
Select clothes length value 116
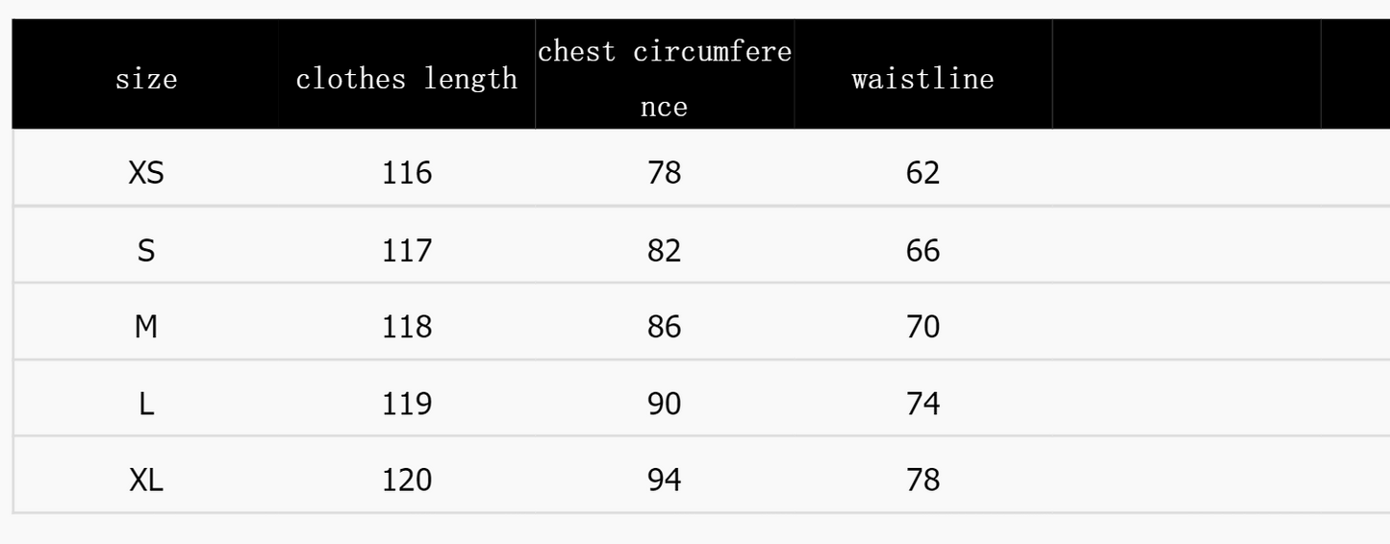click(407, 175)
